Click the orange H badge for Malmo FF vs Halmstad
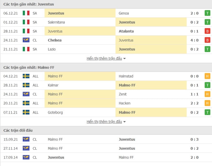The width and height of the screenshot is (212, 166). (x=207, y=76)
